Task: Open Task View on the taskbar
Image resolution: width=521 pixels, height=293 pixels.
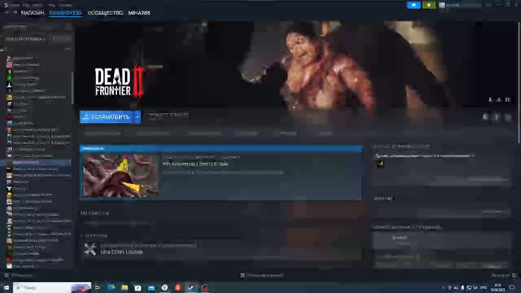Action: (98, 288)
